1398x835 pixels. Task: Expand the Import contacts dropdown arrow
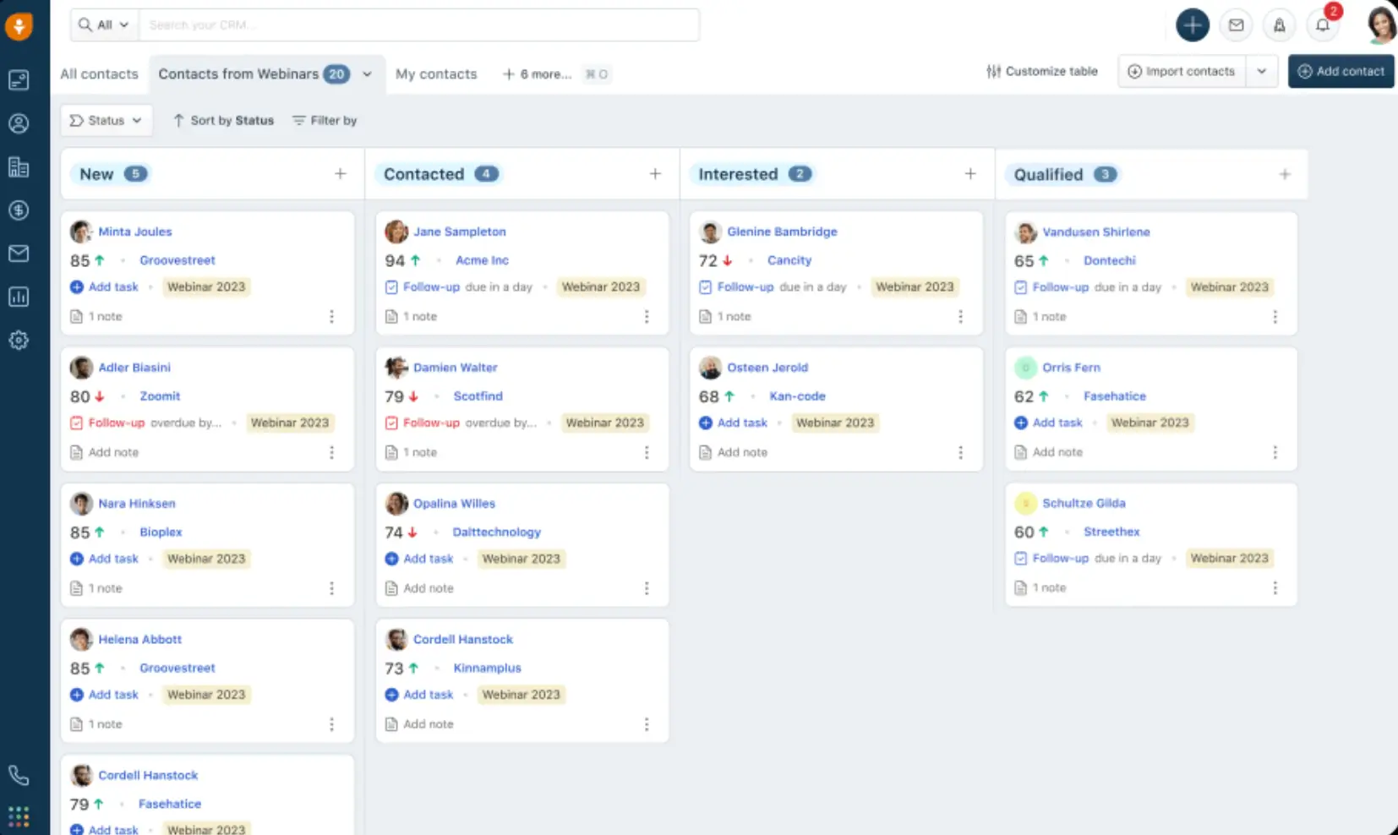click(x=1262, y=71)
